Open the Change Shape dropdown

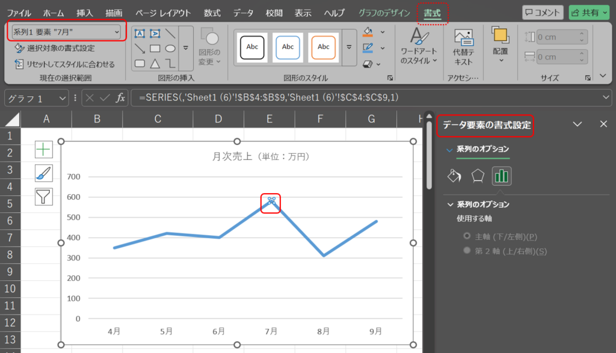point(209,47)
